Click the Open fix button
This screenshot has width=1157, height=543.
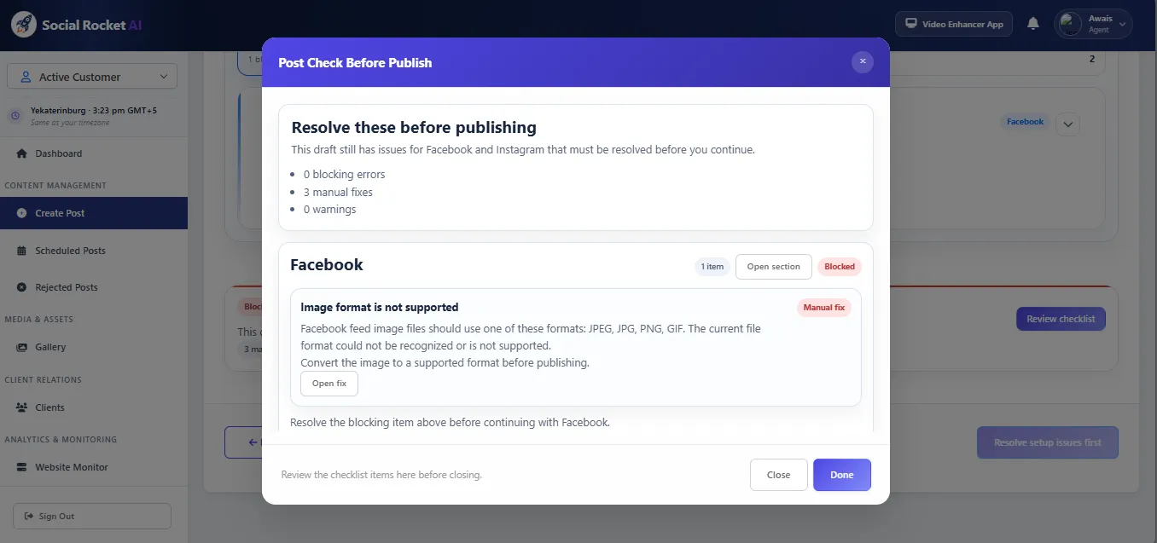tap(329, 384)
